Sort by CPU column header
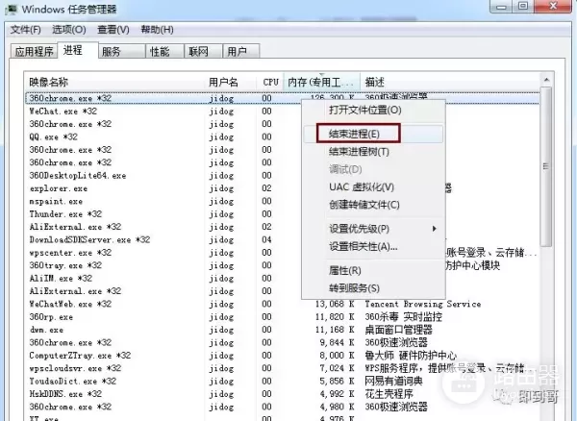 270,82
